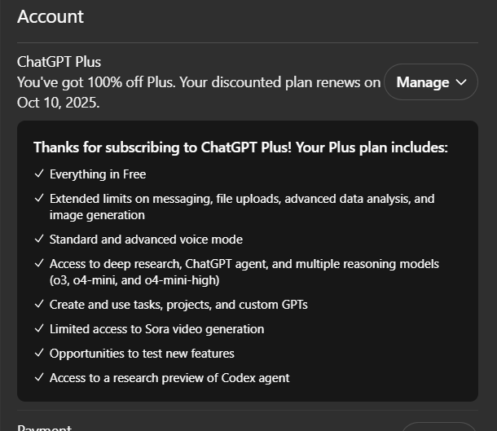Click the Account section heading

51,16
